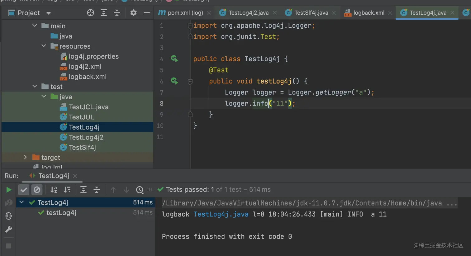The image size is (471, 256).
Task: Collapse all in the Project tree toolbar
Action: click(117, 13)
